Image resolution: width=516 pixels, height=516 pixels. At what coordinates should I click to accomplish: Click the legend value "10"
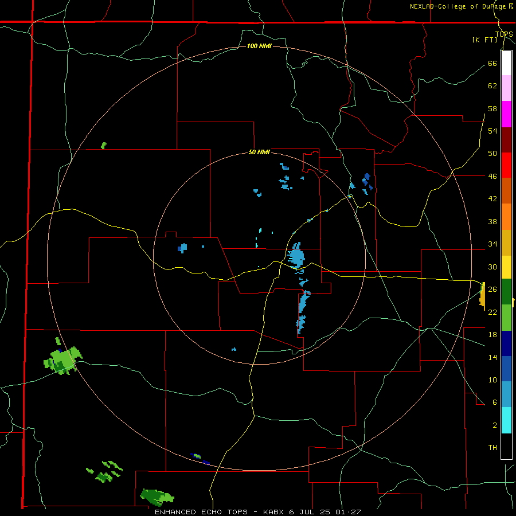(x=492, y=380)
